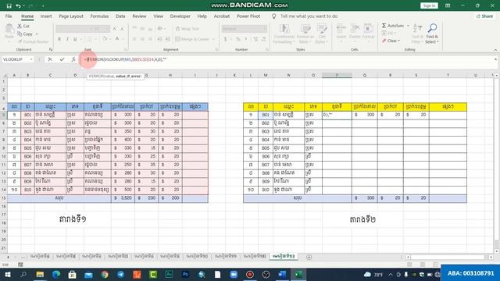The height and width of the screenshot is (281, 500).
Task: Click the Copy command
Action: click(x=25, y=34)
